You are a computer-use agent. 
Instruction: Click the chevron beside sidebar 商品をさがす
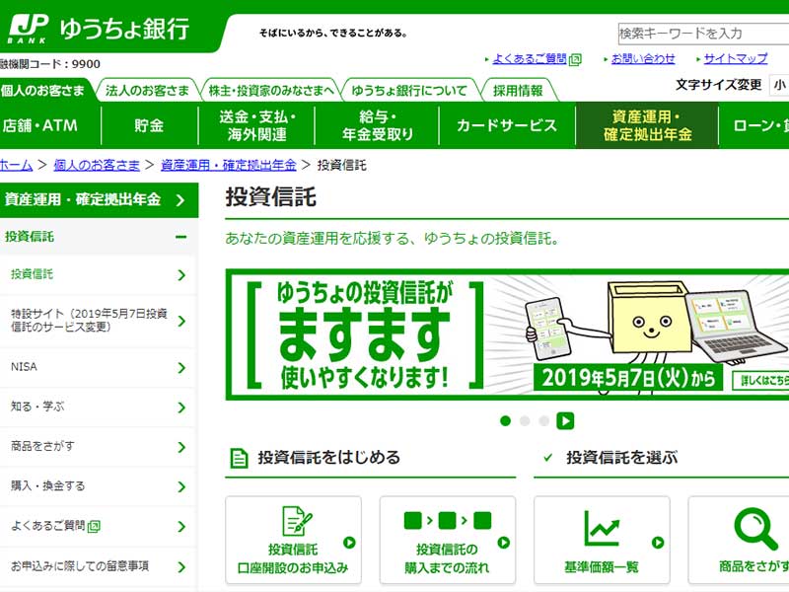181,447
